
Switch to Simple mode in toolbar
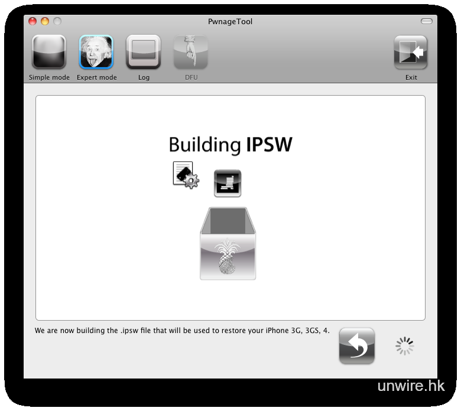pyautogui.click(x=49, y=53)
